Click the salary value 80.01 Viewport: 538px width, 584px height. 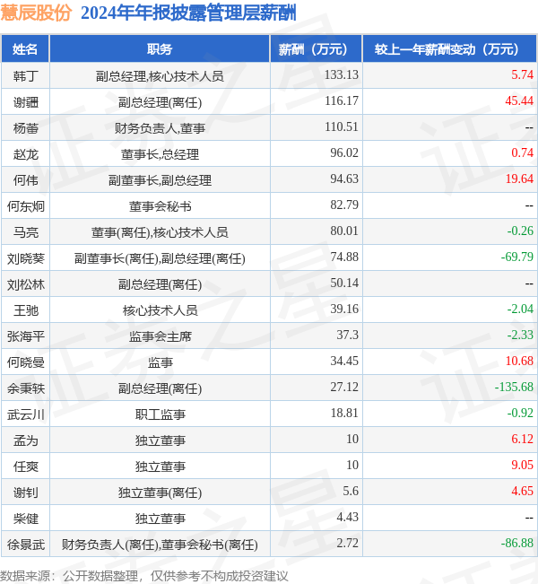point(344,231)
